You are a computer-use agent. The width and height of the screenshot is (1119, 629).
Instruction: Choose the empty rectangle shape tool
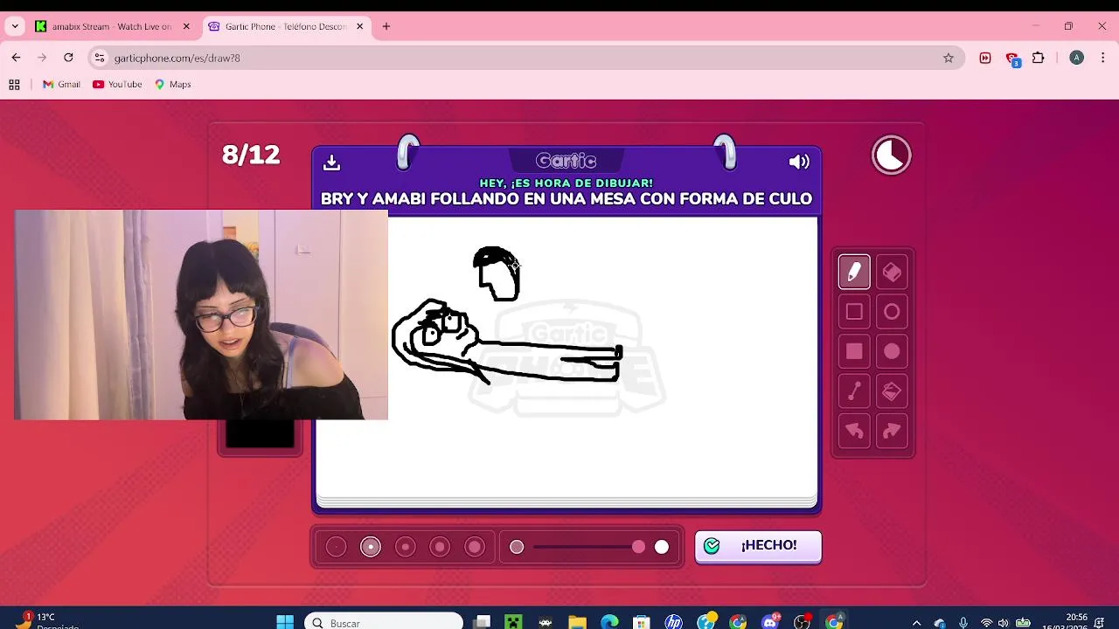[x=854, y=312]
